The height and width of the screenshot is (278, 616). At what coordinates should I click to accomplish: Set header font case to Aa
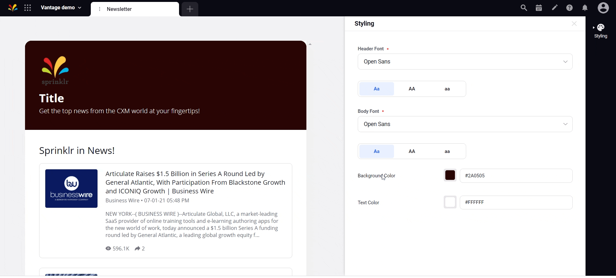coord(377,89)
